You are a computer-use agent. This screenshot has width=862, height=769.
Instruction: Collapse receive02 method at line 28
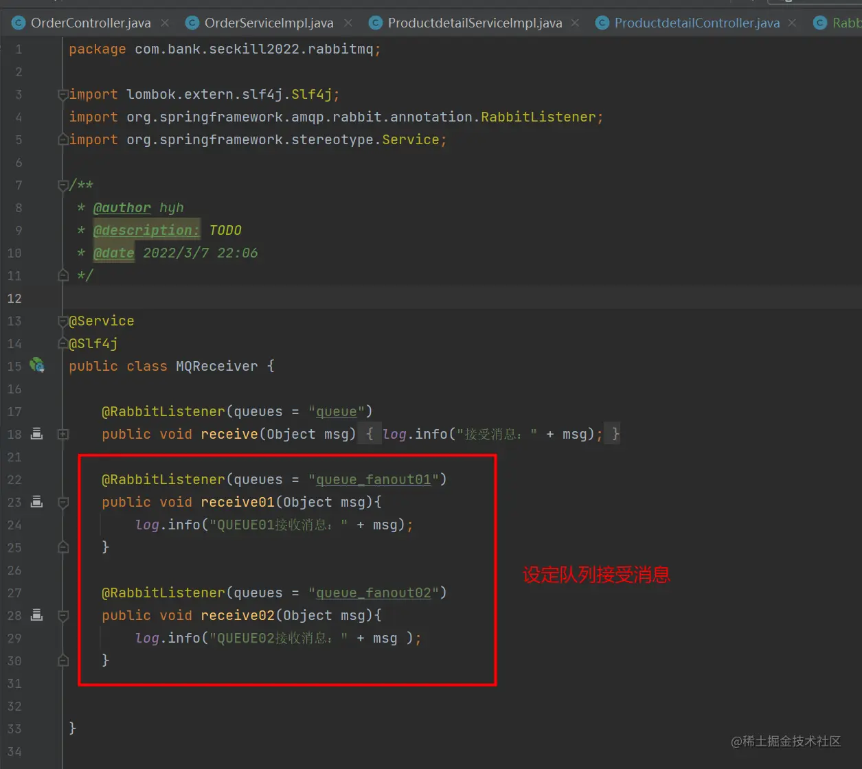pos(63,615)
